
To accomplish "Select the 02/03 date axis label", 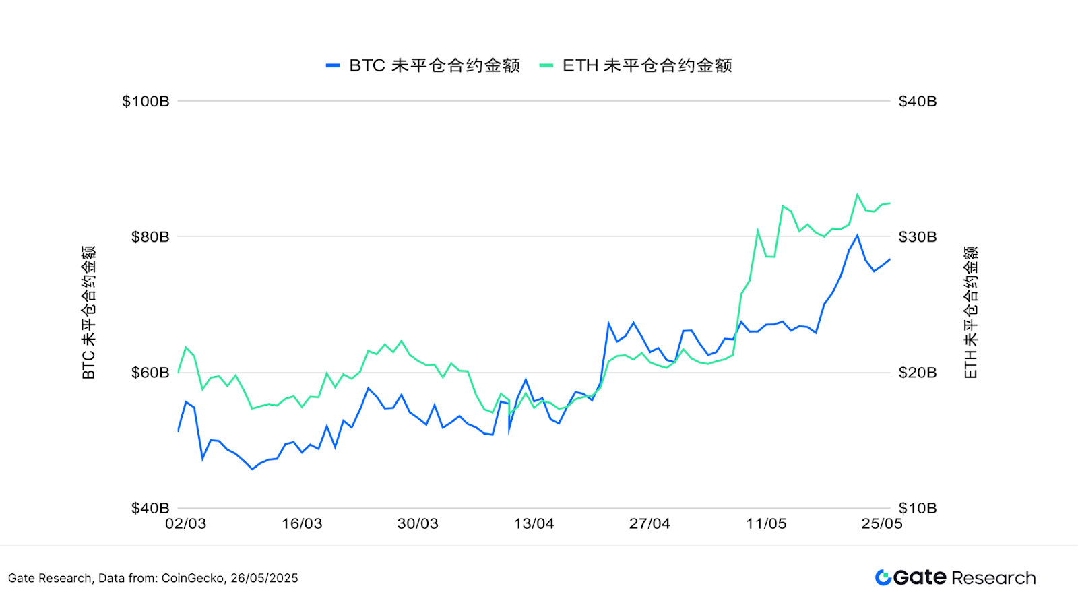I will 186,523.
